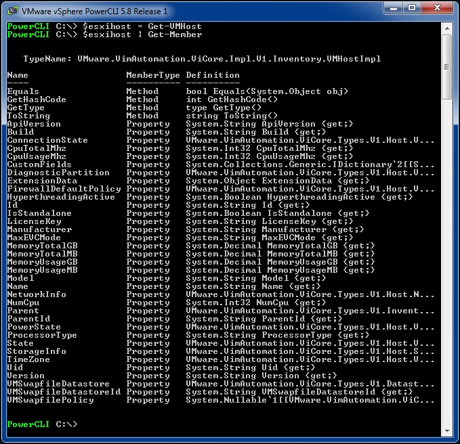The height and width of the screenshot is (444, 460).
Task: Click the scrollbar down arrow
Action: tap(447, 431)
